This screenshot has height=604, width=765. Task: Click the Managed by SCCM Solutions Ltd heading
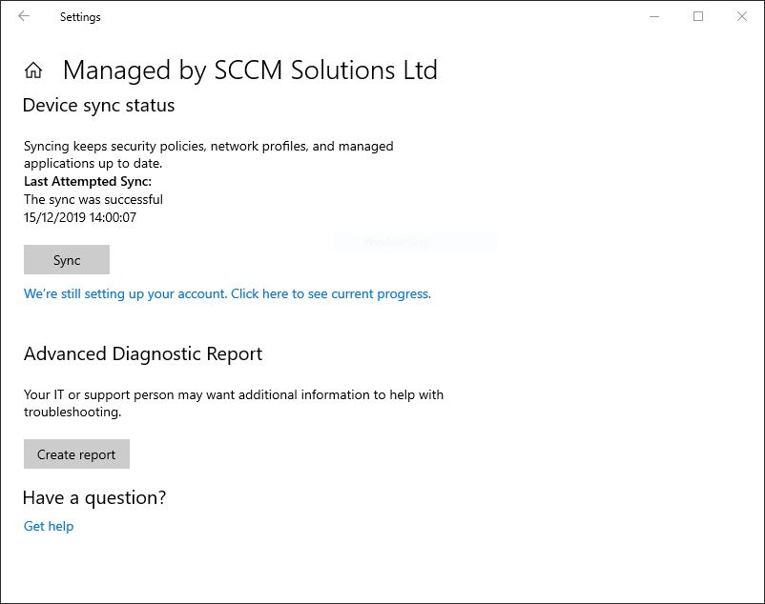click(250, 70)
